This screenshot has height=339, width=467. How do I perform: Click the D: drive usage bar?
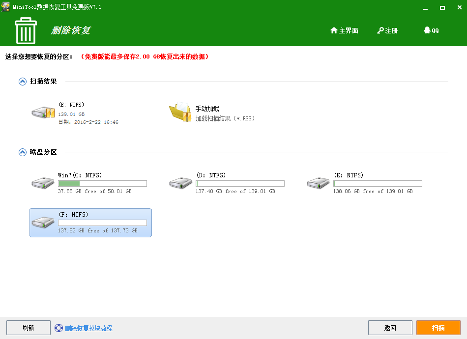[240, 183]
